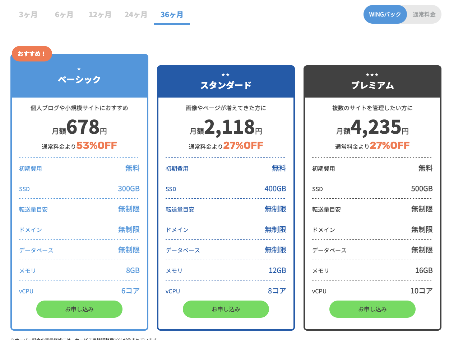Click the two stars above スタンダード
Image resolution: width=449 pixels, height=340 pixels.
226,75
